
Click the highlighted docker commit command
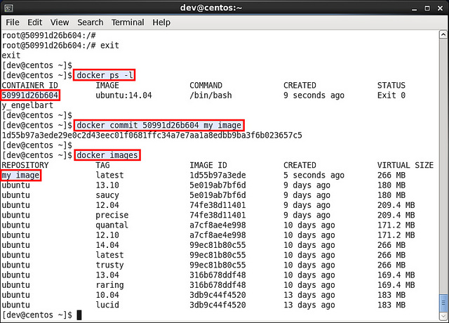[x=159, y=125]
